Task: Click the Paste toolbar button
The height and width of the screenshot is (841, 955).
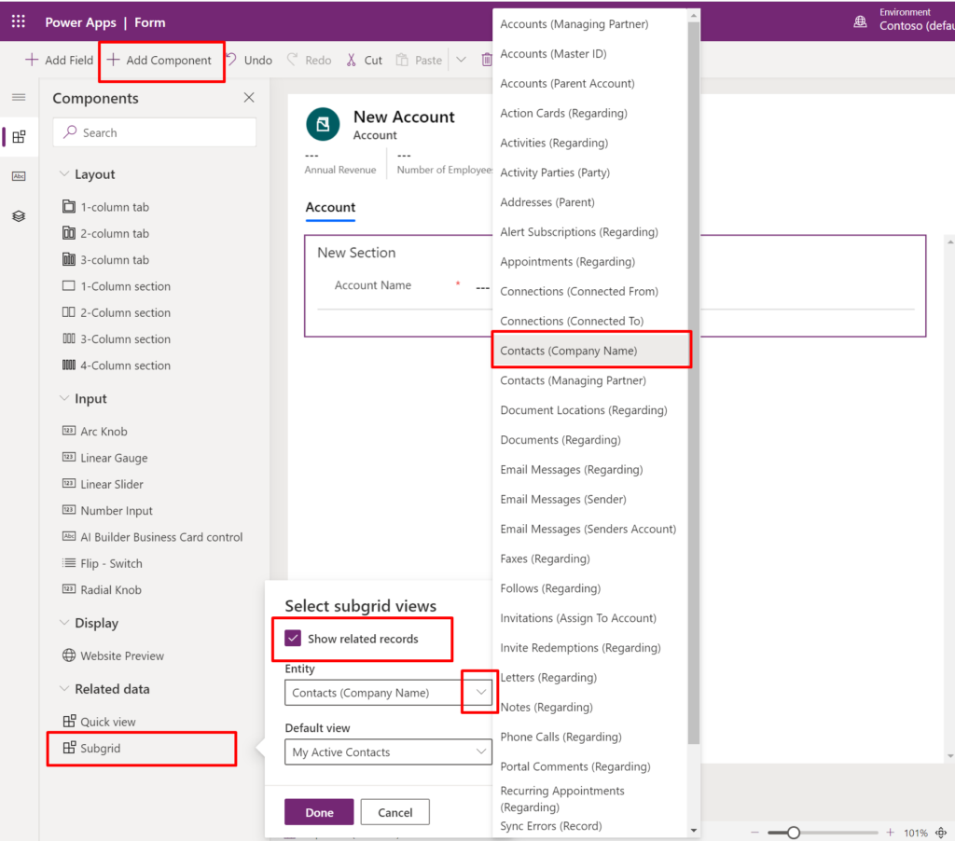Action: pyautogui.click(x=419, y=60)
